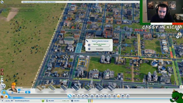
Task: Open the Zones menu icon
Action: pyautogui.click(x=74, y=96)
